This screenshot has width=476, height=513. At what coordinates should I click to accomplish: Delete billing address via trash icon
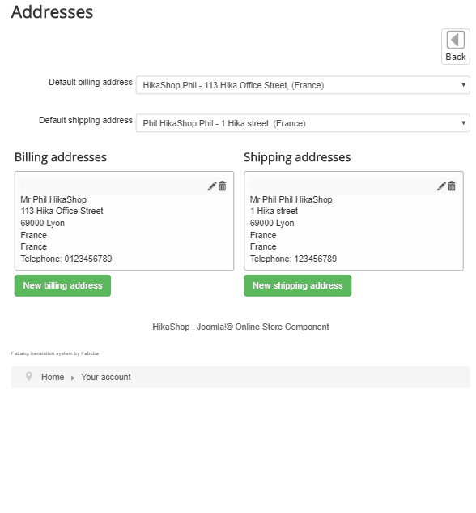tap(223, 186)
